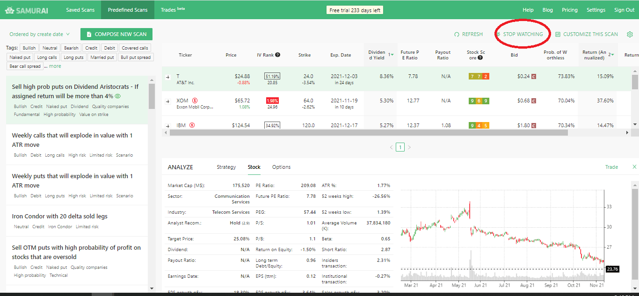
Task: Click the IV Rank help question mark
Action: tap(277, 55)
